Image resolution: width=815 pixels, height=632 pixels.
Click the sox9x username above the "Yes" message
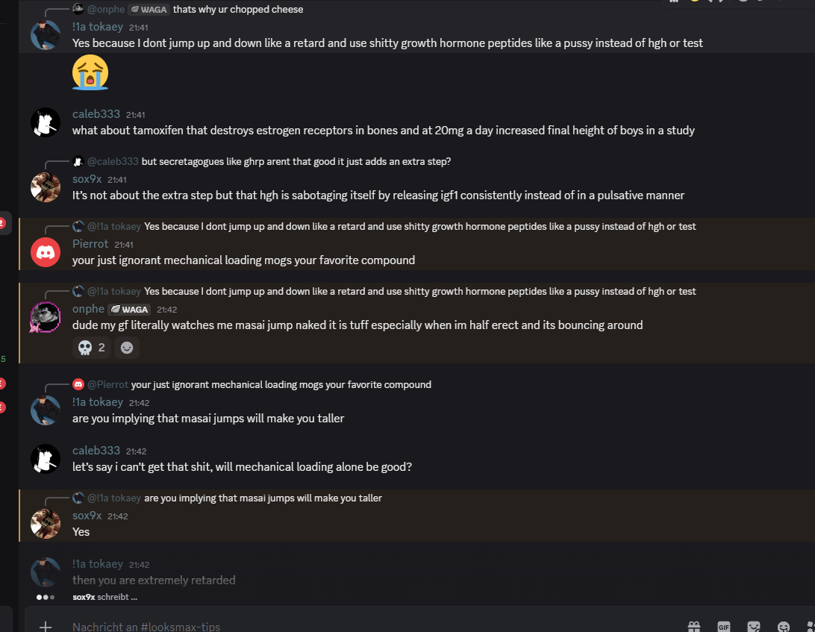tap(87, 516)
